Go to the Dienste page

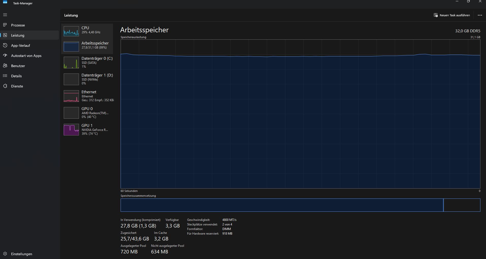click(30, 86)
